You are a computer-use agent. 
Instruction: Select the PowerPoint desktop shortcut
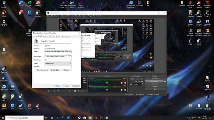(38, 4)
